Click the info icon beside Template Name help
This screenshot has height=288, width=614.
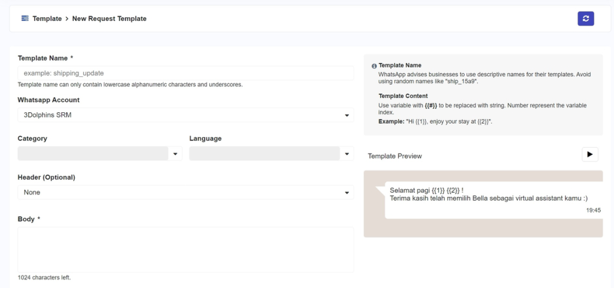point(374,66)
